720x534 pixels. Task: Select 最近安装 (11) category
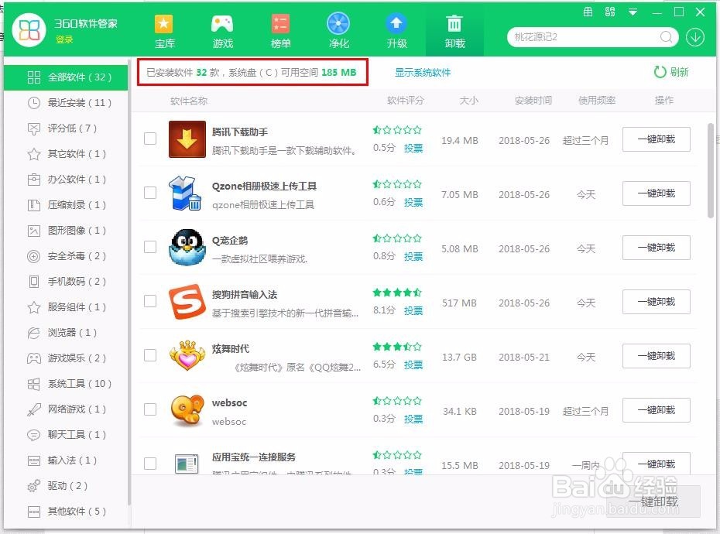66,103
